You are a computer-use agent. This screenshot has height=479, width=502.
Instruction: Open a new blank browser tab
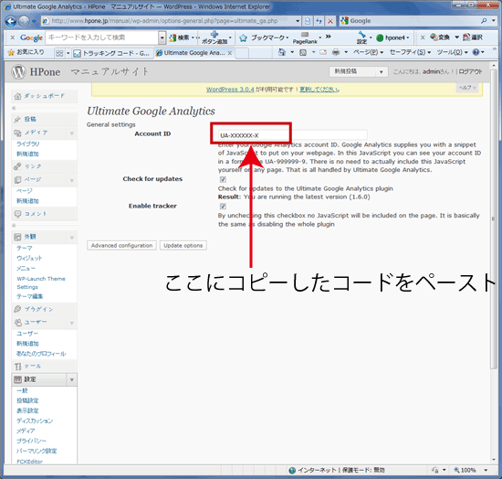coord(242,54)
